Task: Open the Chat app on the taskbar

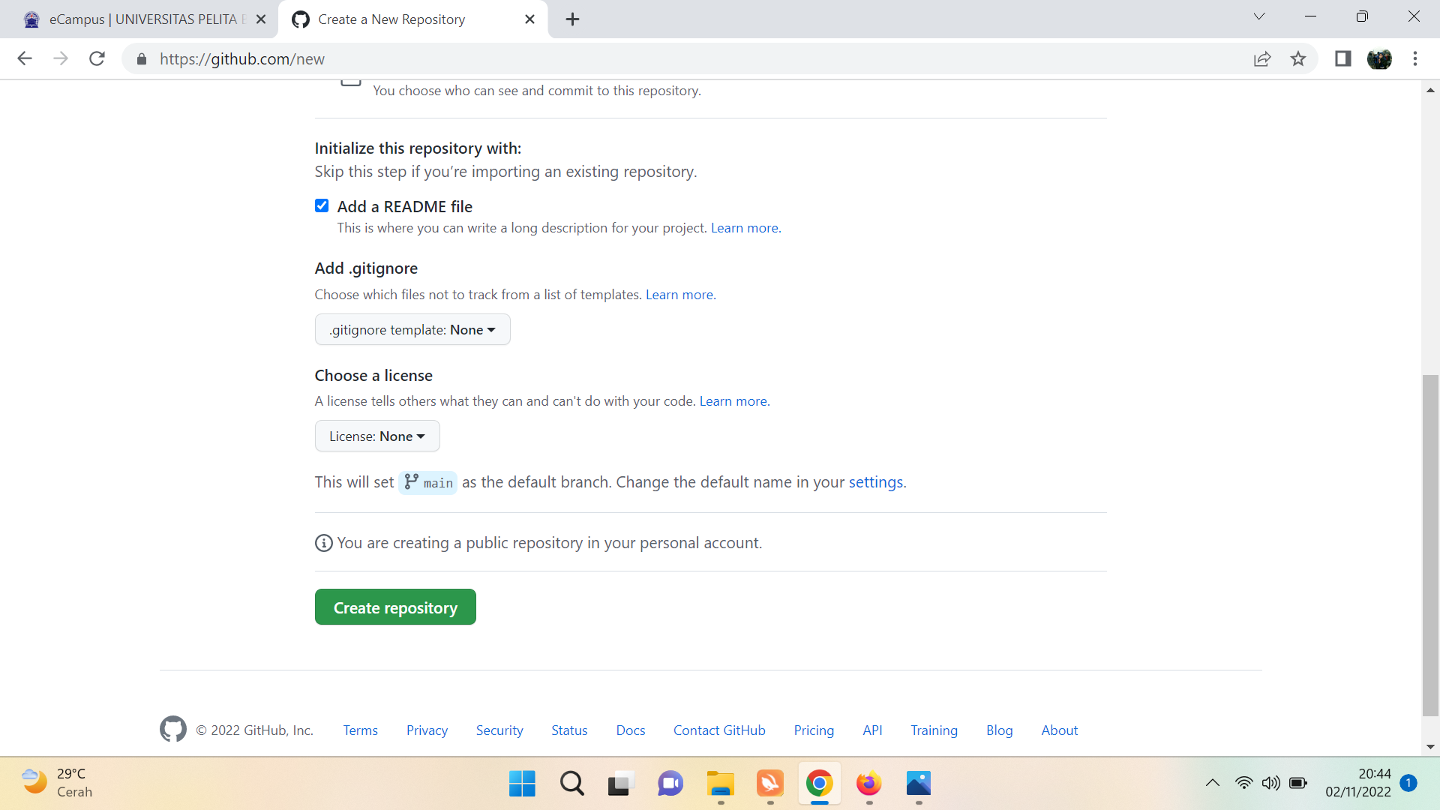Action: click(x=670, y=784)
